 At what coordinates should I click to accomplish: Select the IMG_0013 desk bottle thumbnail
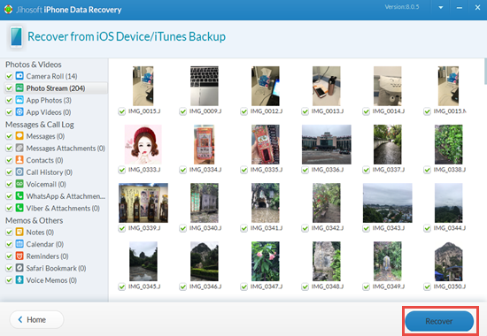(x=327, y=86)
